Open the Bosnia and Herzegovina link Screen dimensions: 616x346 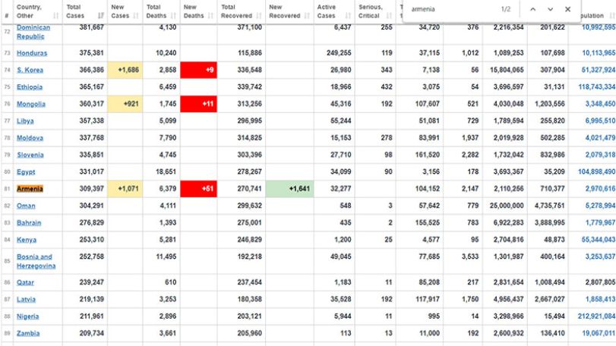[x=36, y=261]
